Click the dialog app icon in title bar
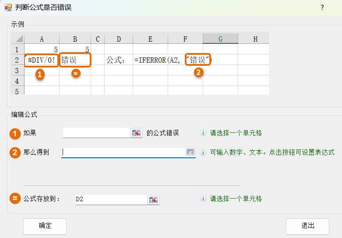The height and width of the screenshot is (238, 342). pos(8,7)
